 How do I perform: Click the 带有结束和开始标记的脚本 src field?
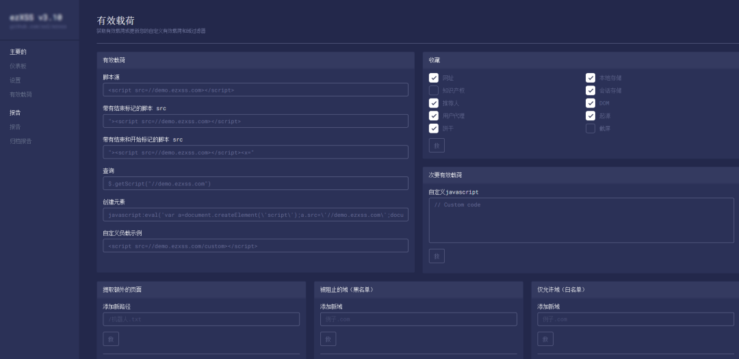(255, 152)
